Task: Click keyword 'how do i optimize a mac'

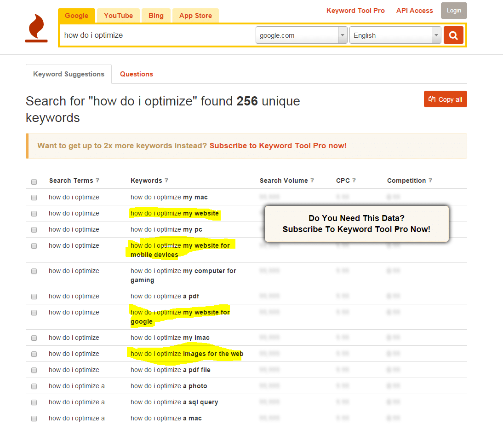Action: (166, 418)
